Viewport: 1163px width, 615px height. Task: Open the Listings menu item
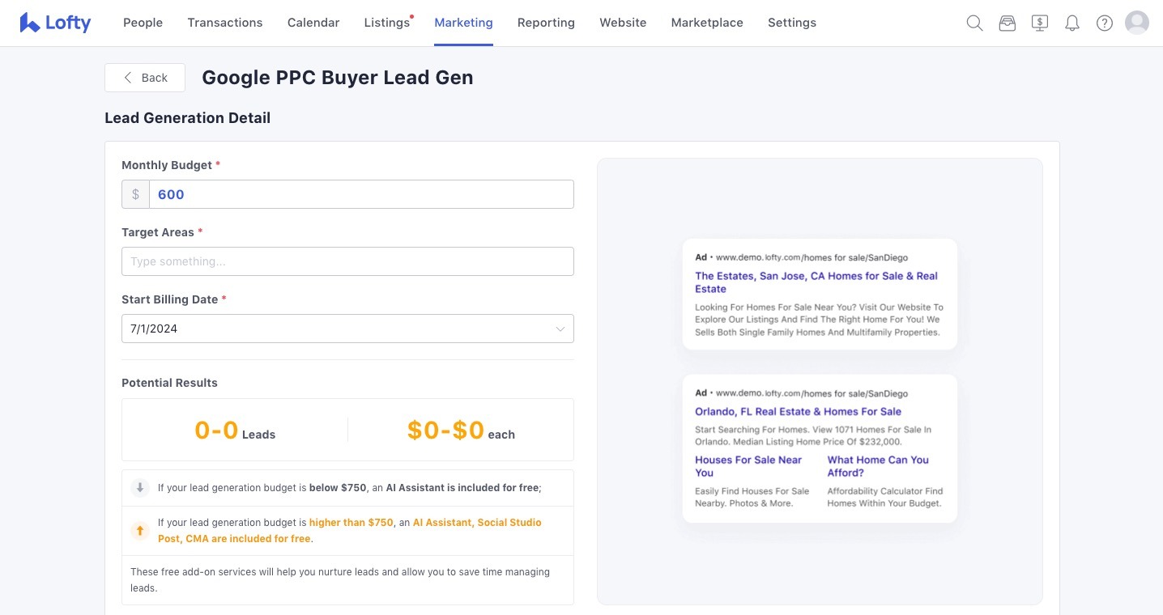(386, 23)
